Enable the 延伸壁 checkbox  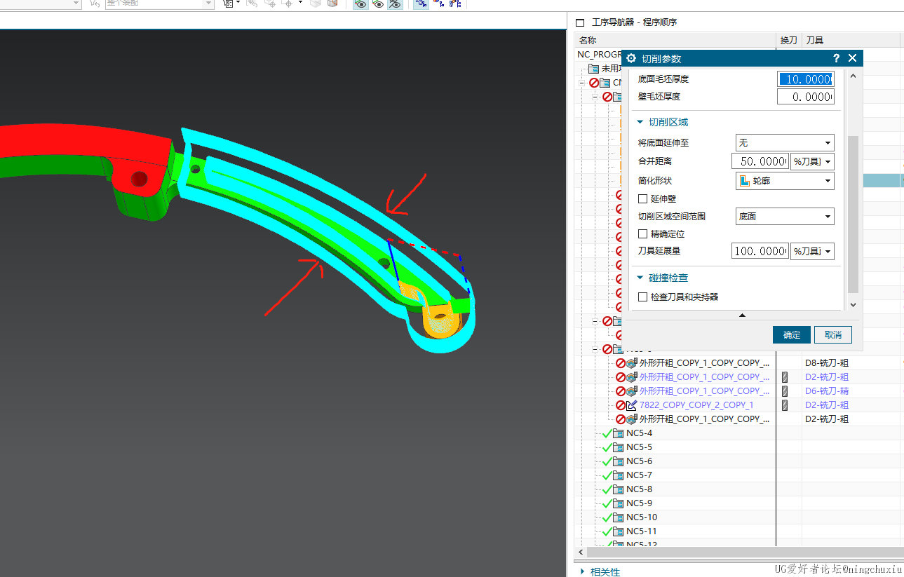642,199
